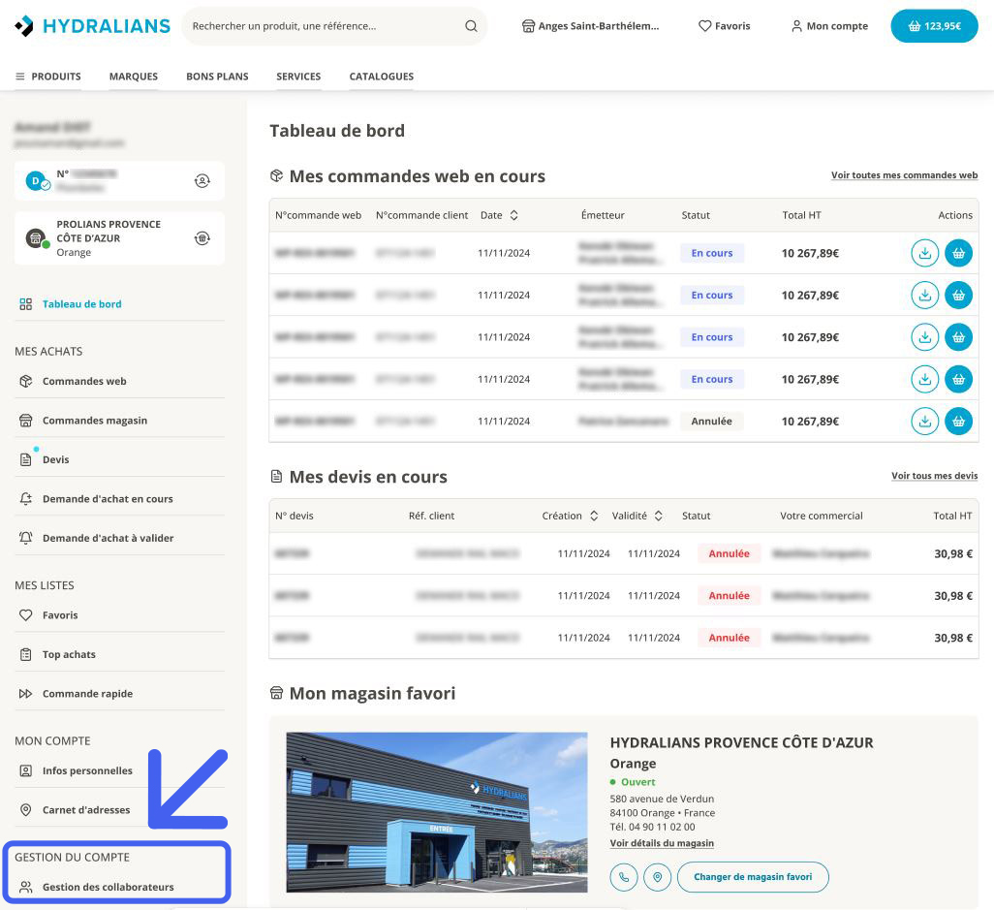The width and height of the screenshot is (994, 910).
Task: Click the Mes devis en cours heading
Action: 368,477
